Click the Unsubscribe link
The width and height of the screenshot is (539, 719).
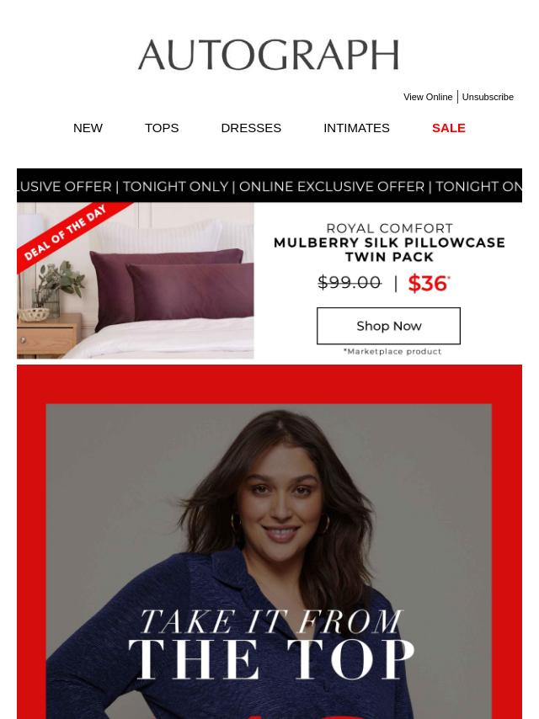[x=488, y=97]
